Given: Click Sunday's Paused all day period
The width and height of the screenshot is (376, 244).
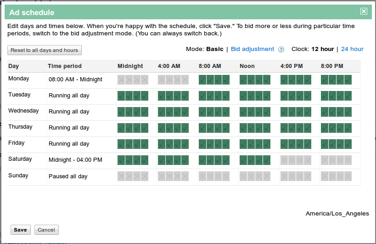Looking at the screenshot, I should click(x=68, y=176).
